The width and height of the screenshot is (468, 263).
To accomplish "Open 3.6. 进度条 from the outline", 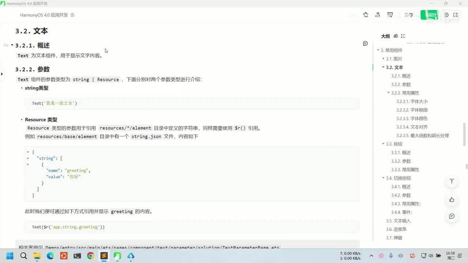I will coord(396,229).
